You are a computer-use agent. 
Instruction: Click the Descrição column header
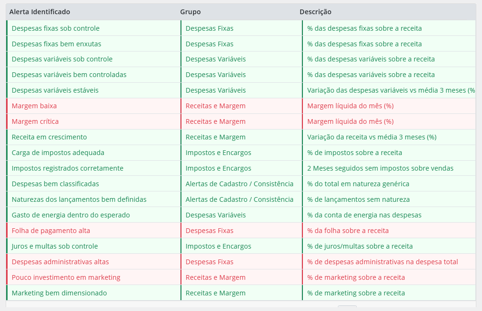click(x=315, y=12)
